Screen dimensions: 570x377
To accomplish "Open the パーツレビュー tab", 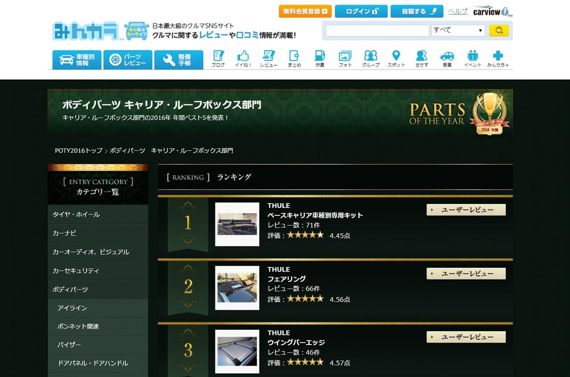I will (128, 60).
